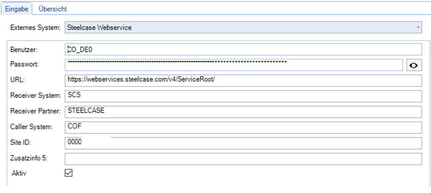Click the Passwort label
The height and width of the screenshot is (193, 431).
(x=24, y=65)
